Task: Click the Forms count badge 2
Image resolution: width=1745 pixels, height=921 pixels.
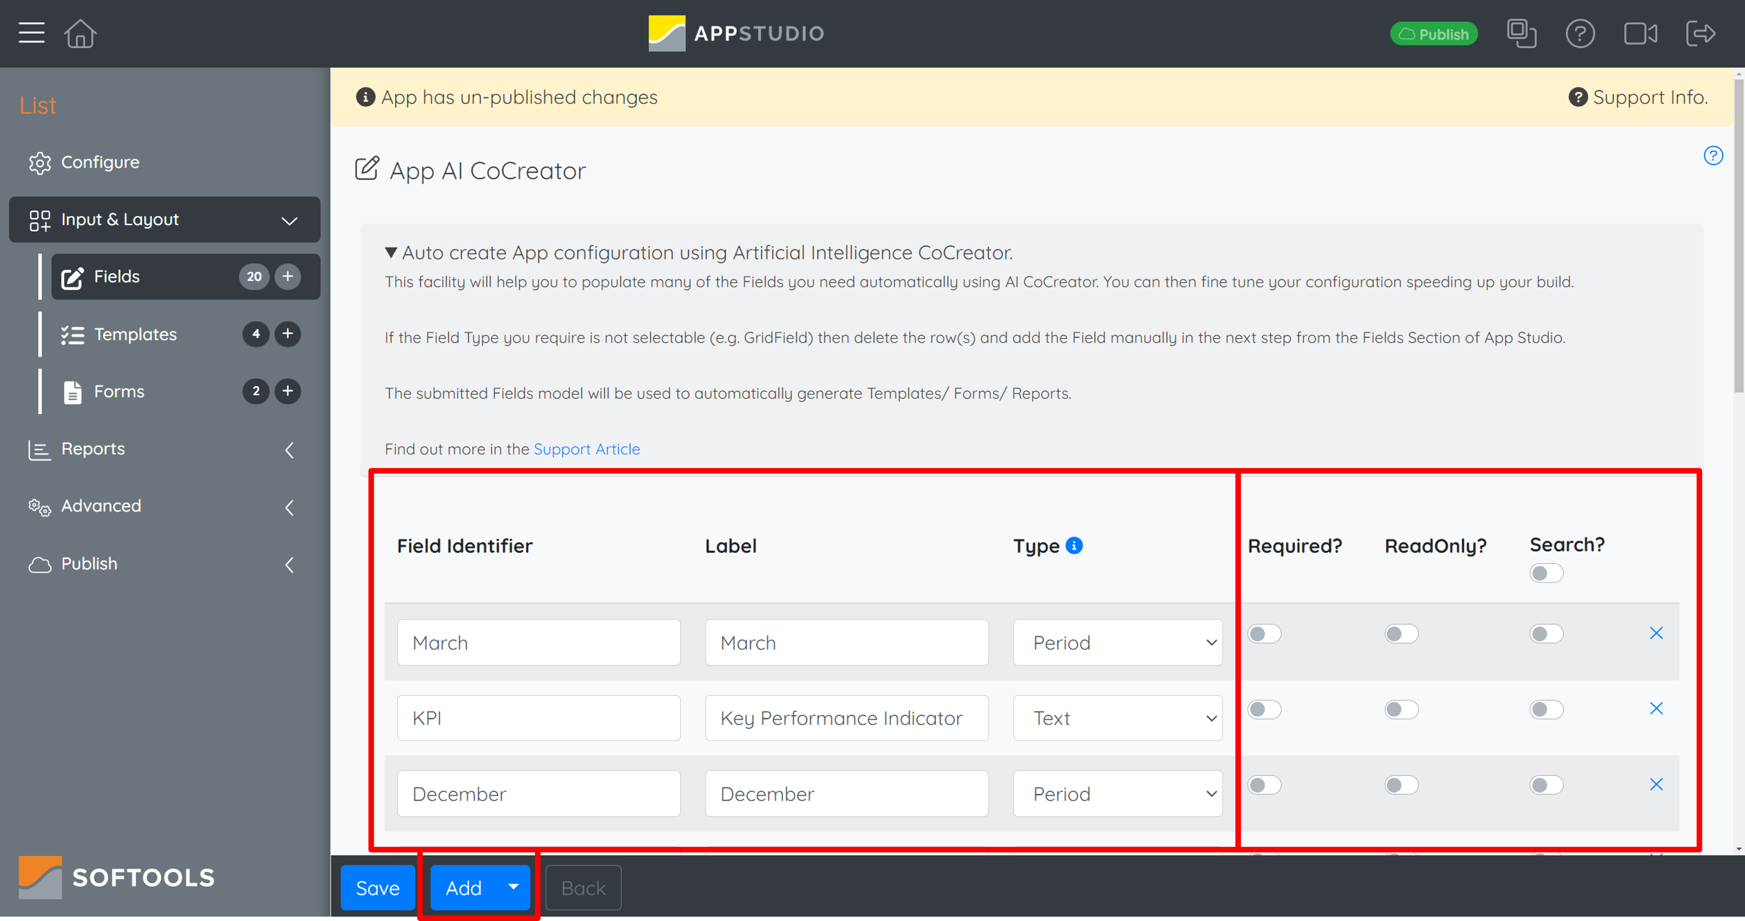Action: pos(255,390)
